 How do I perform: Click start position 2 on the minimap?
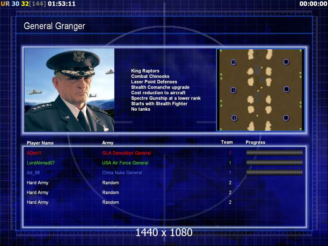click(x=234, y=62)
